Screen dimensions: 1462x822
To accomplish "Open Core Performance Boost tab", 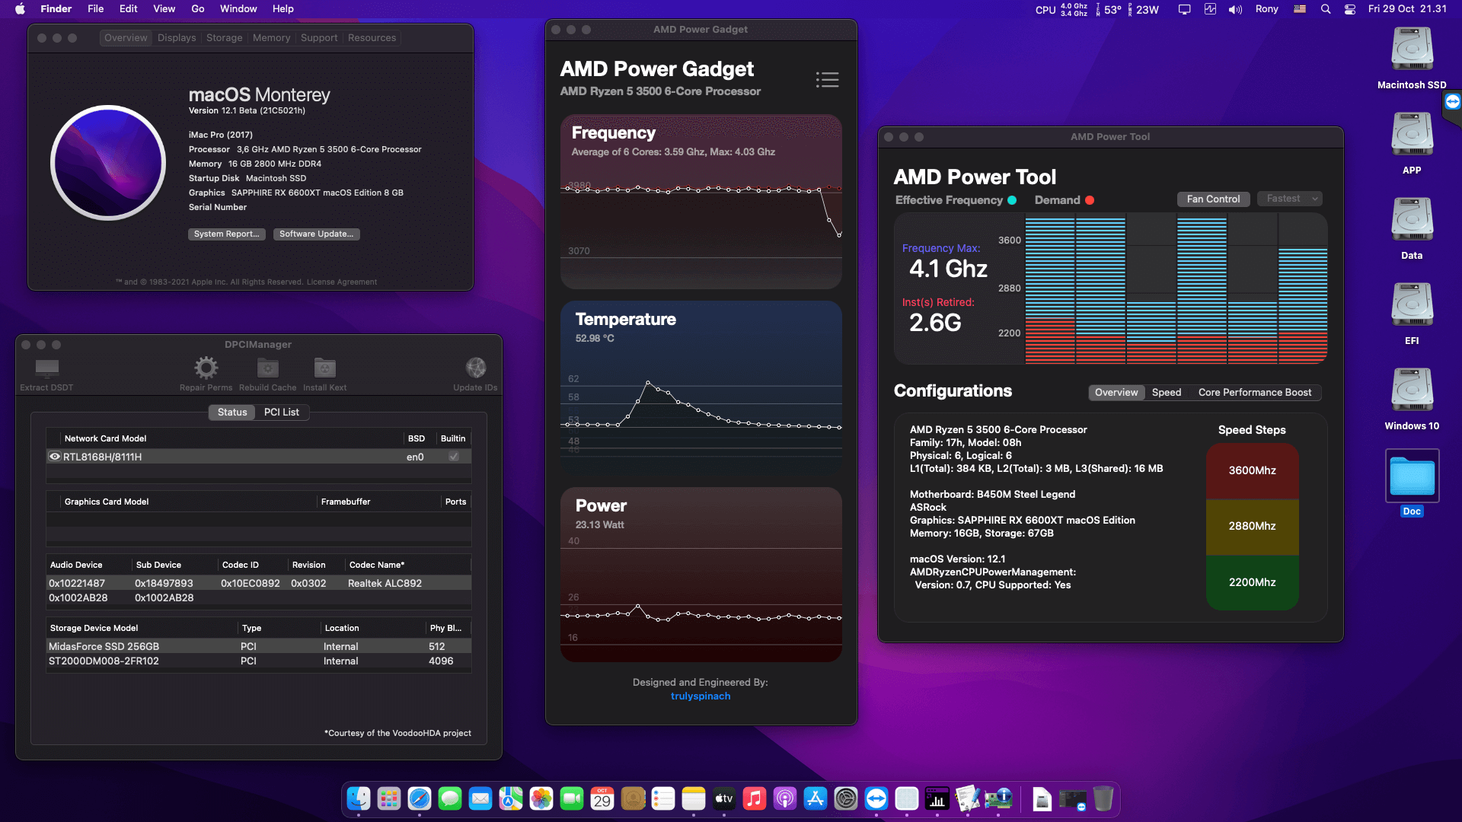I will coord(1255,393).
